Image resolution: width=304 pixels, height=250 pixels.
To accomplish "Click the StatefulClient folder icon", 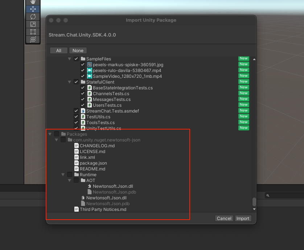I will (83, 82).
